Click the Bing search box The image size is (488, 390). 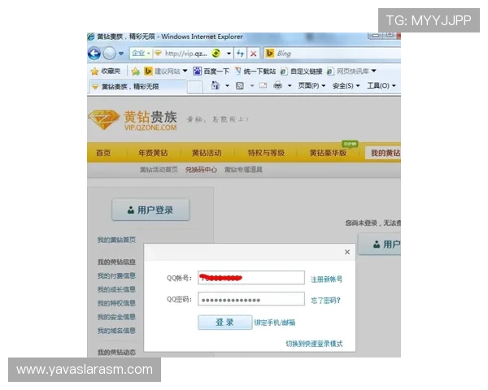point(333,54)
